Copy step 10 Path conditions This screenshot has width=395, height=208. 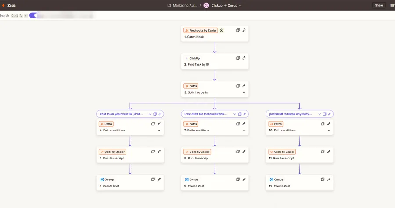[323, 124]
